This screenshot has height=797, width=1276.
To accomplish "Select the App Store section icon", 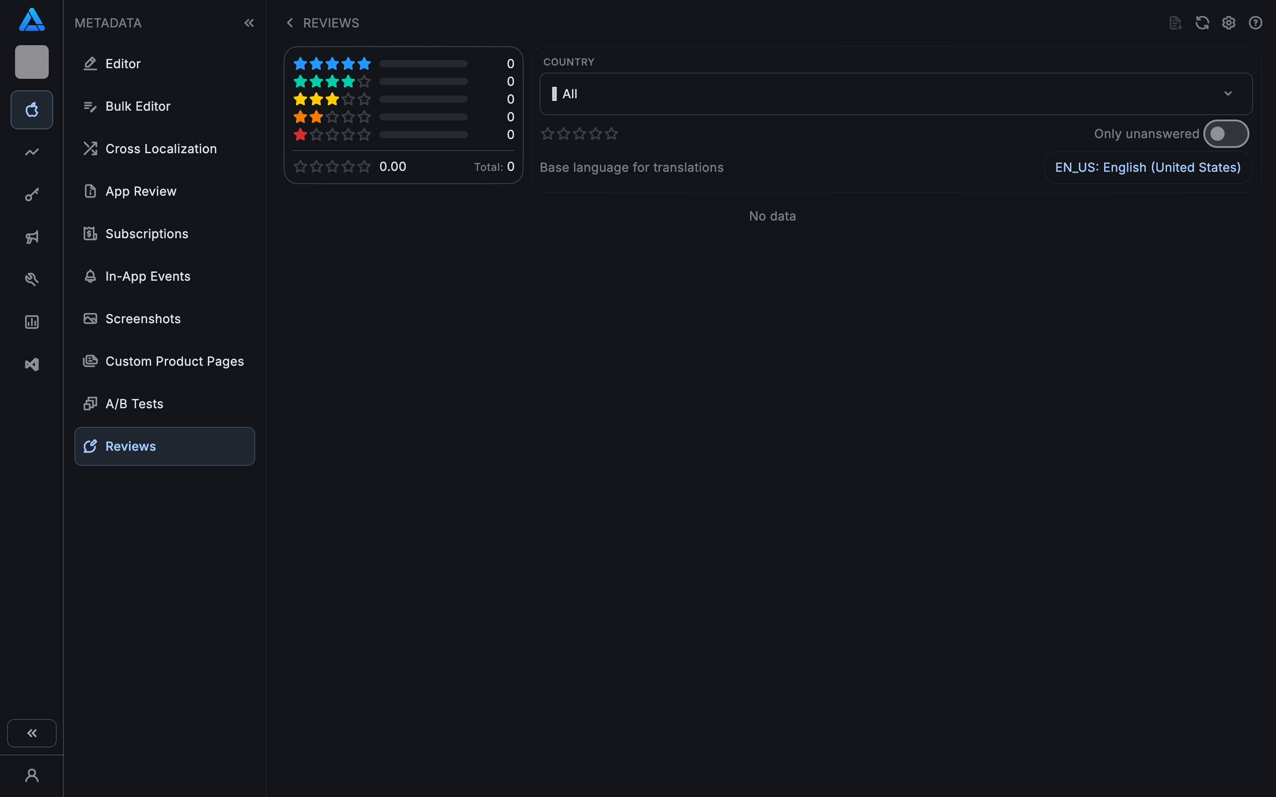I will coord(31,110).
